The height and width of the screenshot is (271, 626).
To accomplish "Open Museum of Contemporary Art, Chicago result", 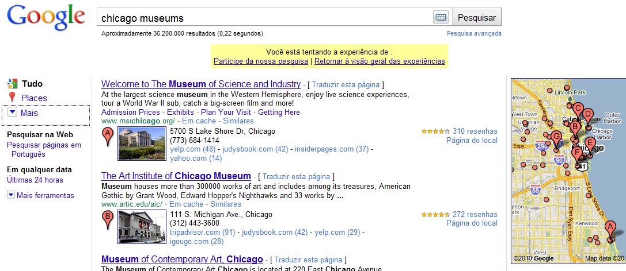I will click(x=182, y=260).
